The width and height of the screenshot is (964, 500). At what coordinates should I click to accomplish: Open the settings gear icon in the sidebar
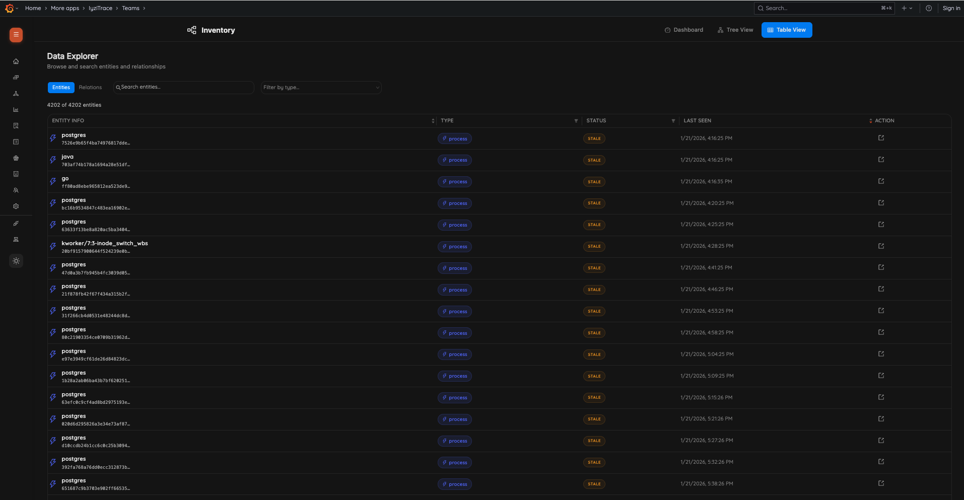tap(16, 206)
